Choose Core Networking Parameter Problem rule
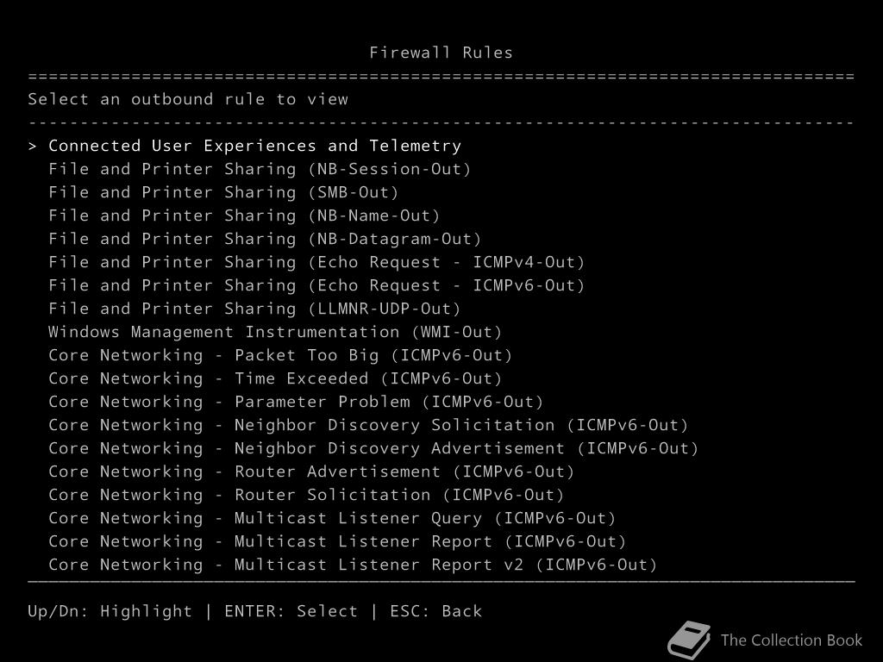The height and width of the screenshot is (662, 883). 296,402
